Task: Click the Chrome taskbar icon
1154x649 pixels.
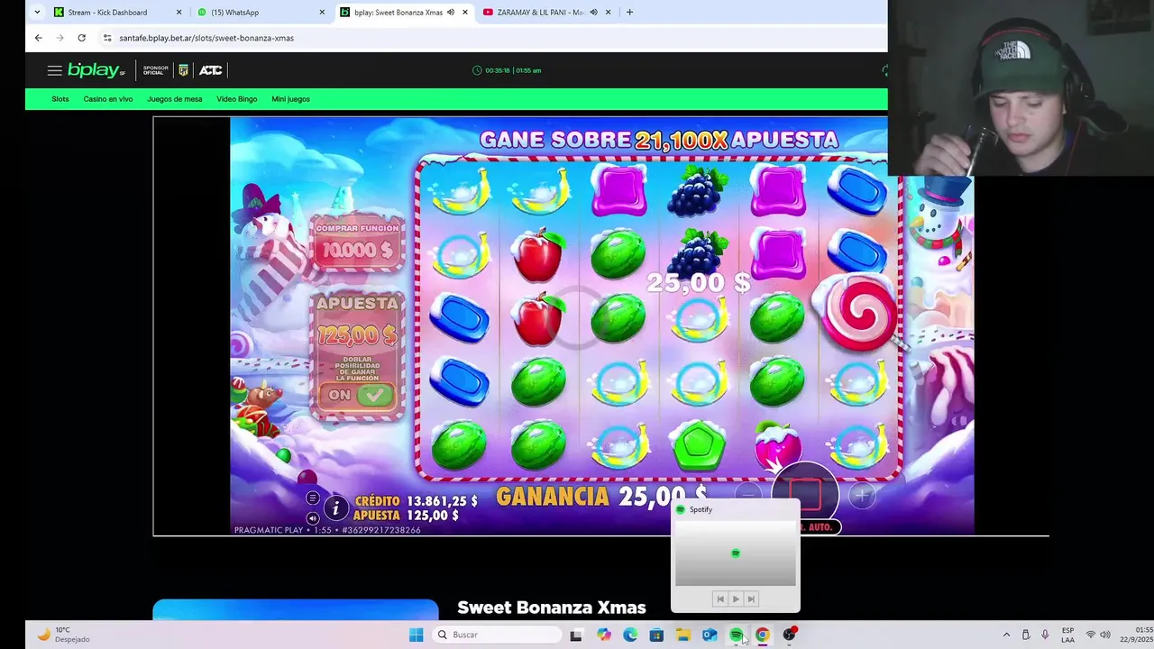Action: pyautogui.click(x=762, y=635)
